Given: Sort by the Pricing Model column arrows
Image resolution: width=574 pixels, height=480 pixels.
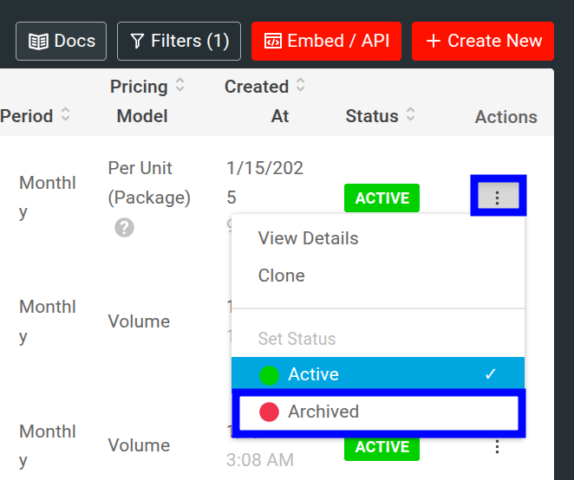Looking at the screenshot, I should (179, 86).
